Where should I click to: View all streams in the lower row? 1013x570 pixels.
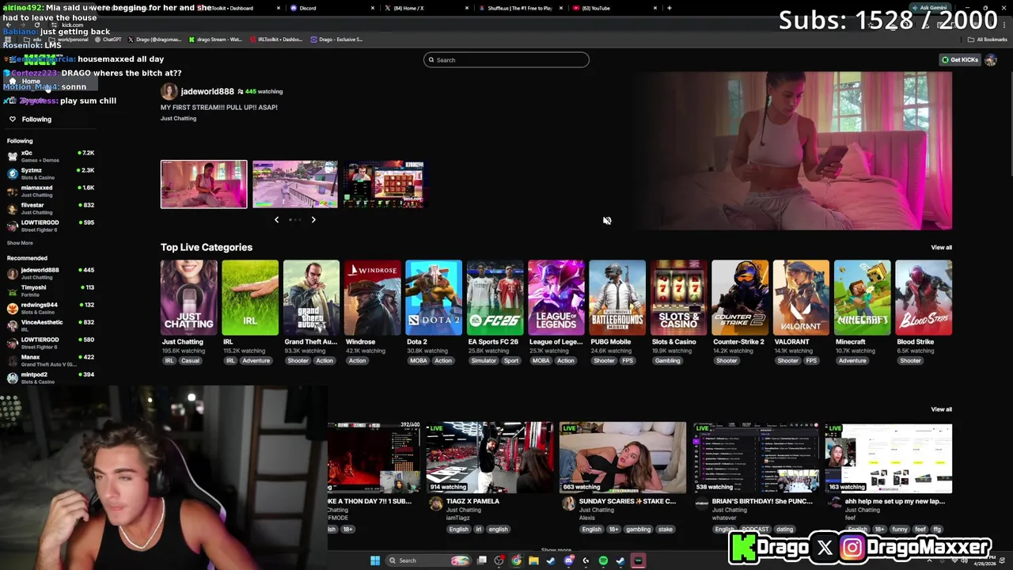click(x=941, y=409)
